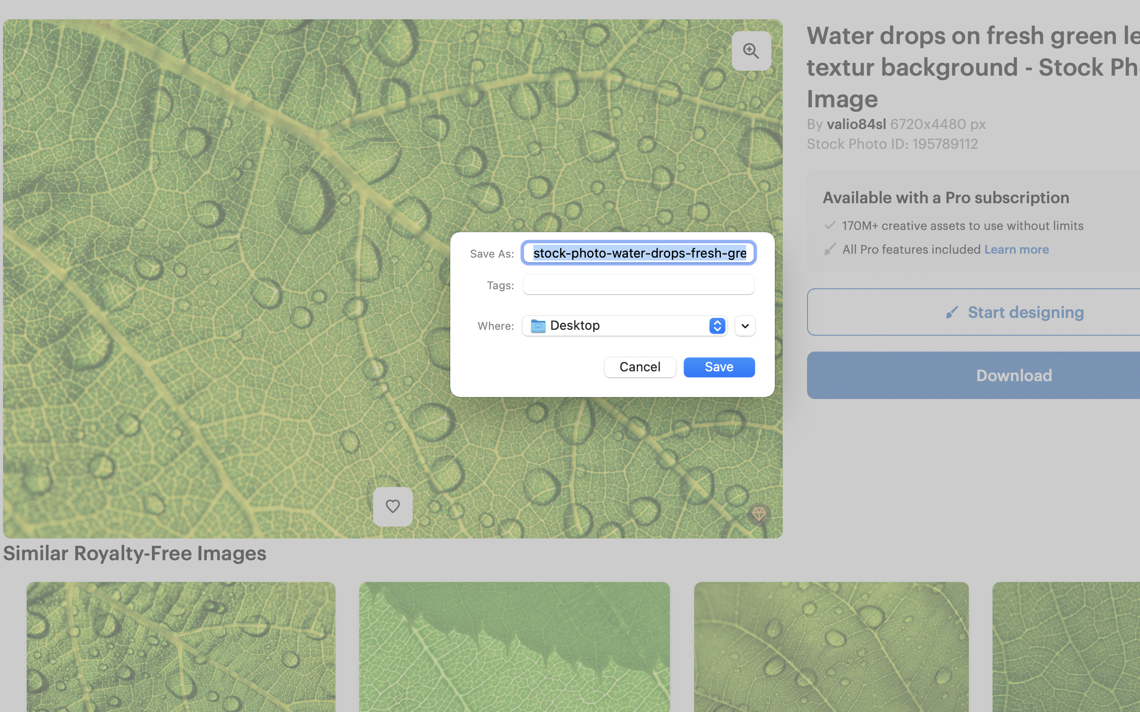Click the Desktop folder icon in Where field

pyautogui.click(x=538, y=326)
